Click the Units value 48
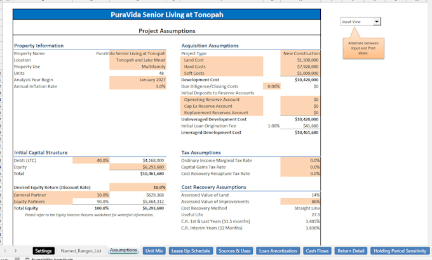 tap(161, 73)
